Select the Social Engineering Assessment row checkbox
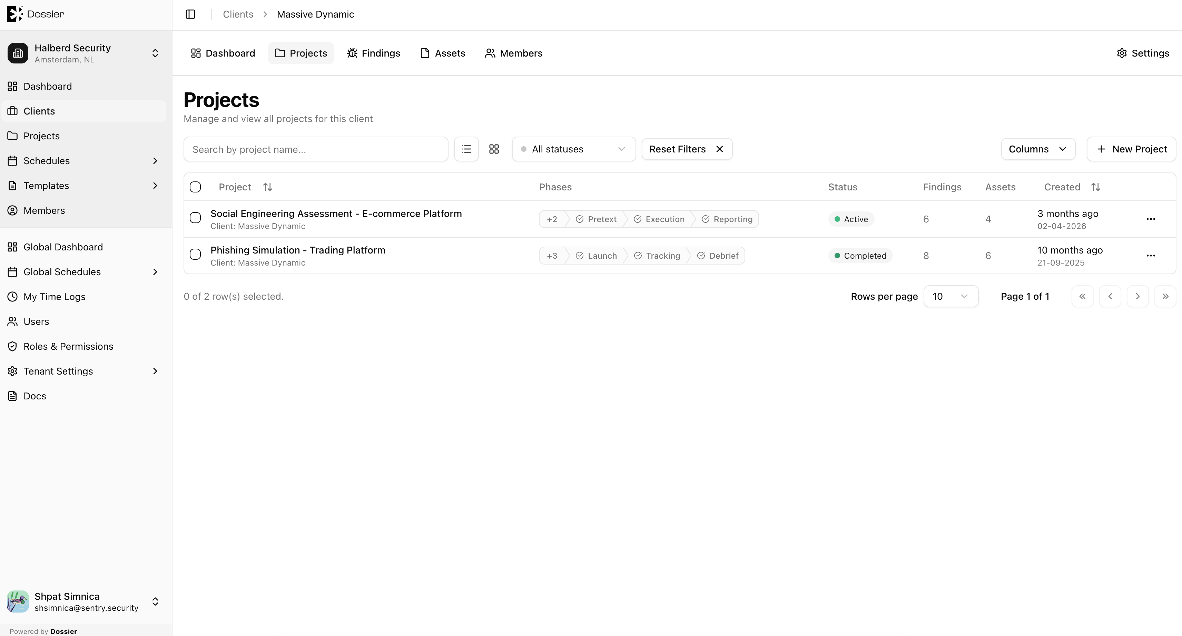This screenshot has width=1182, height=636. [x=196, y=218]
